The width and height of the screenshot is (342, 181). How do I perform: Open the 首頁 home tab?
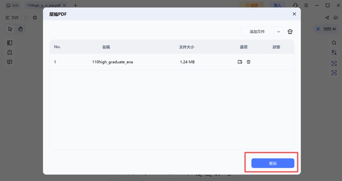pos(12,6)
